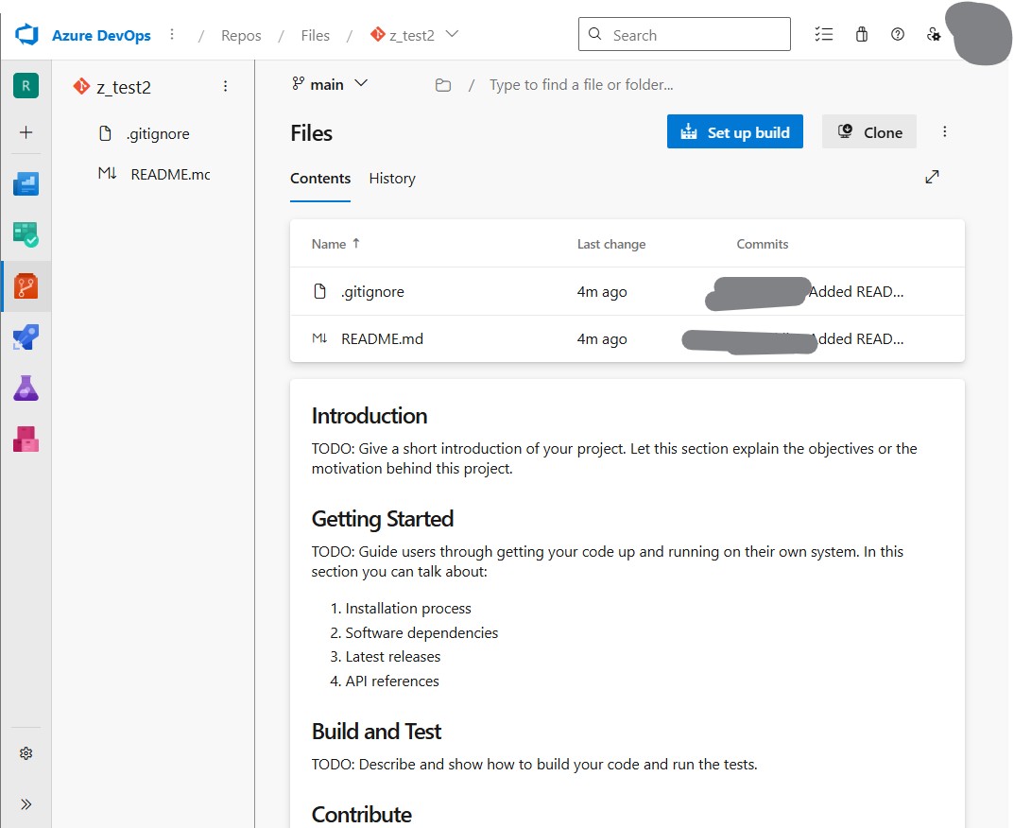The image size is (1014, 828).
Task: Click 'API references' list item
Action: click(x=392, y=681)
